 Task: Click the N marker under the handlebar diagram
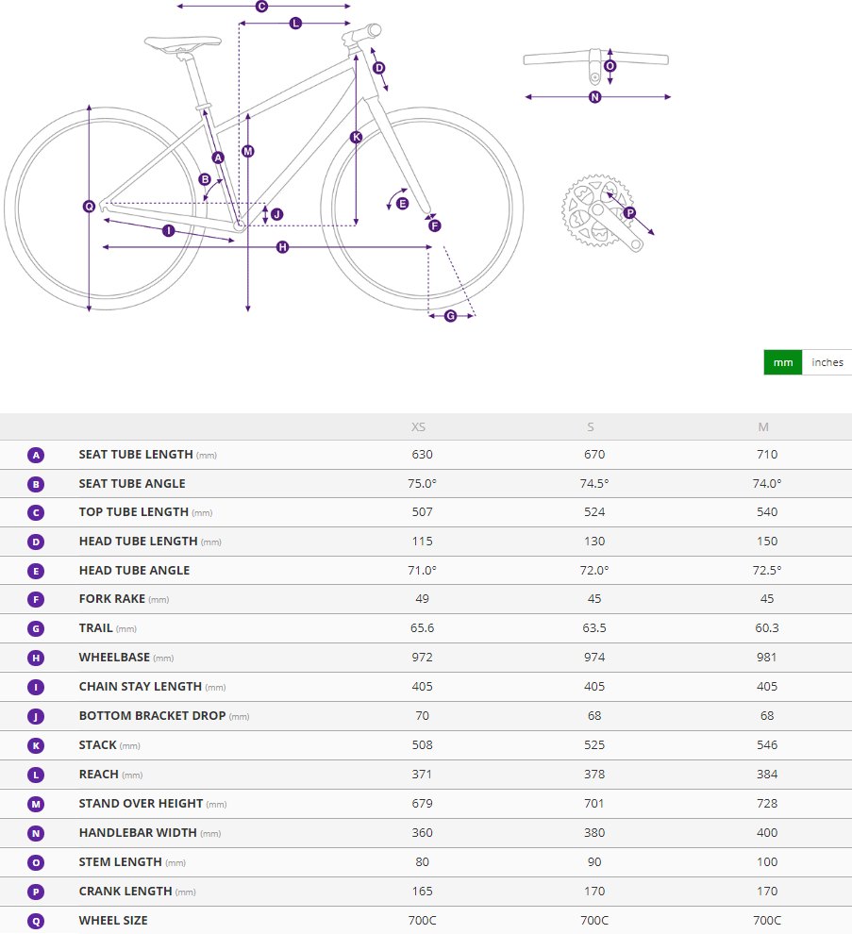[x=594, y=97]
